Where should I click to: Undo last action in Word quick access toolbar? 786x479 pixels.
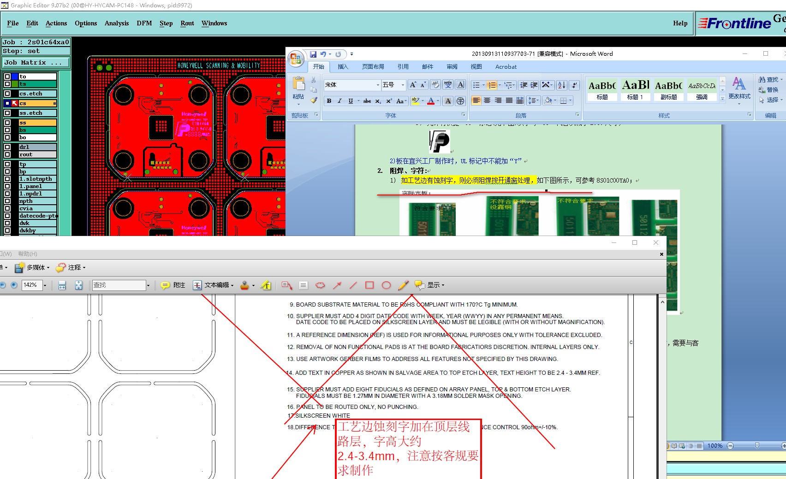point(323,54)
